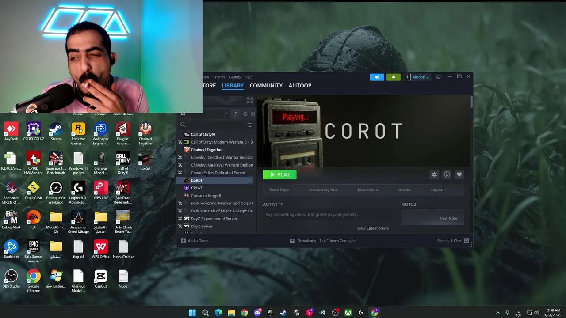Click the green PLAY button

point(279,174)
